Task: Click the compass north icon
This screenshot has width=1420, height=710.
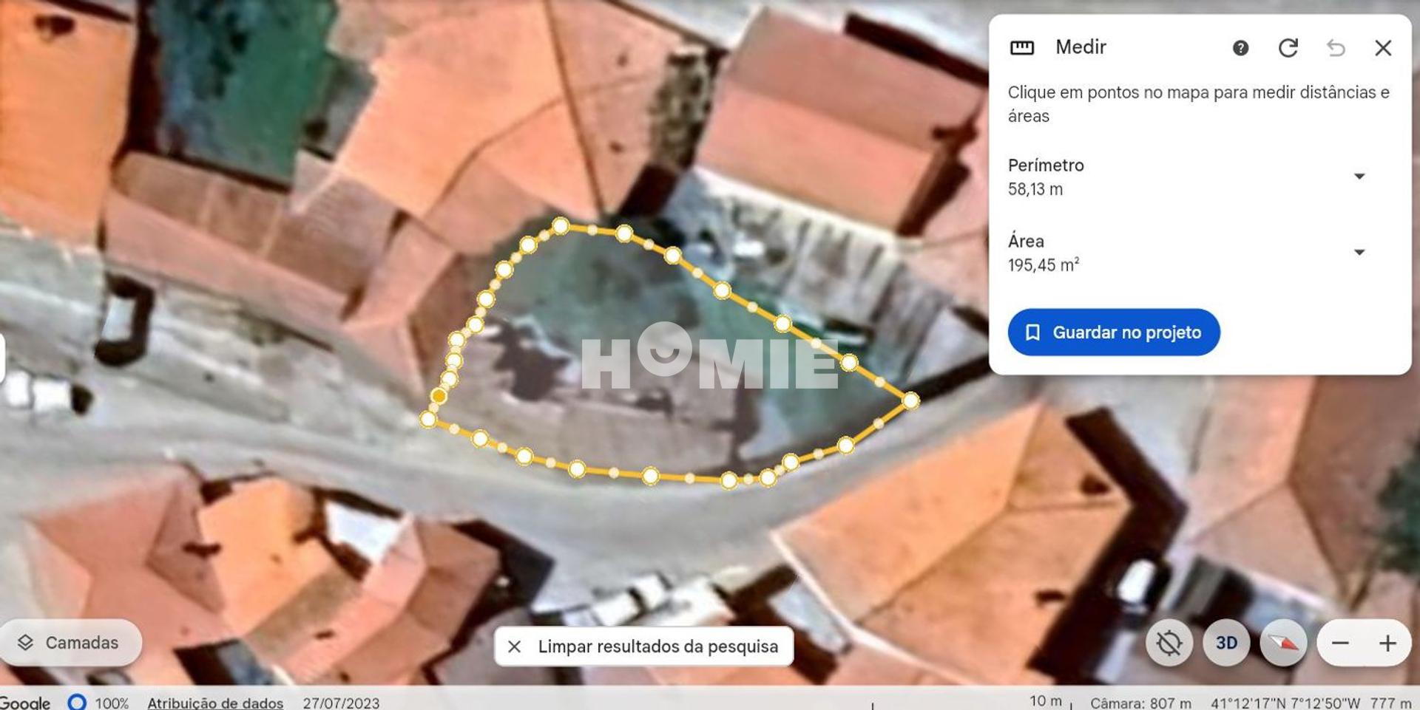Action: 1283,643
